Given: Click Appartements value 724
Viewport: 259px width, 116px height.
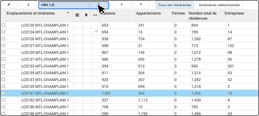Looking at the screenshot, I should pyautogui.click(x=141, y=39).
